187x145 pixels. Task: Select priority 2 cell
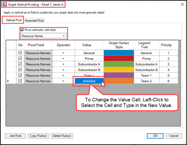click(169, 58)
